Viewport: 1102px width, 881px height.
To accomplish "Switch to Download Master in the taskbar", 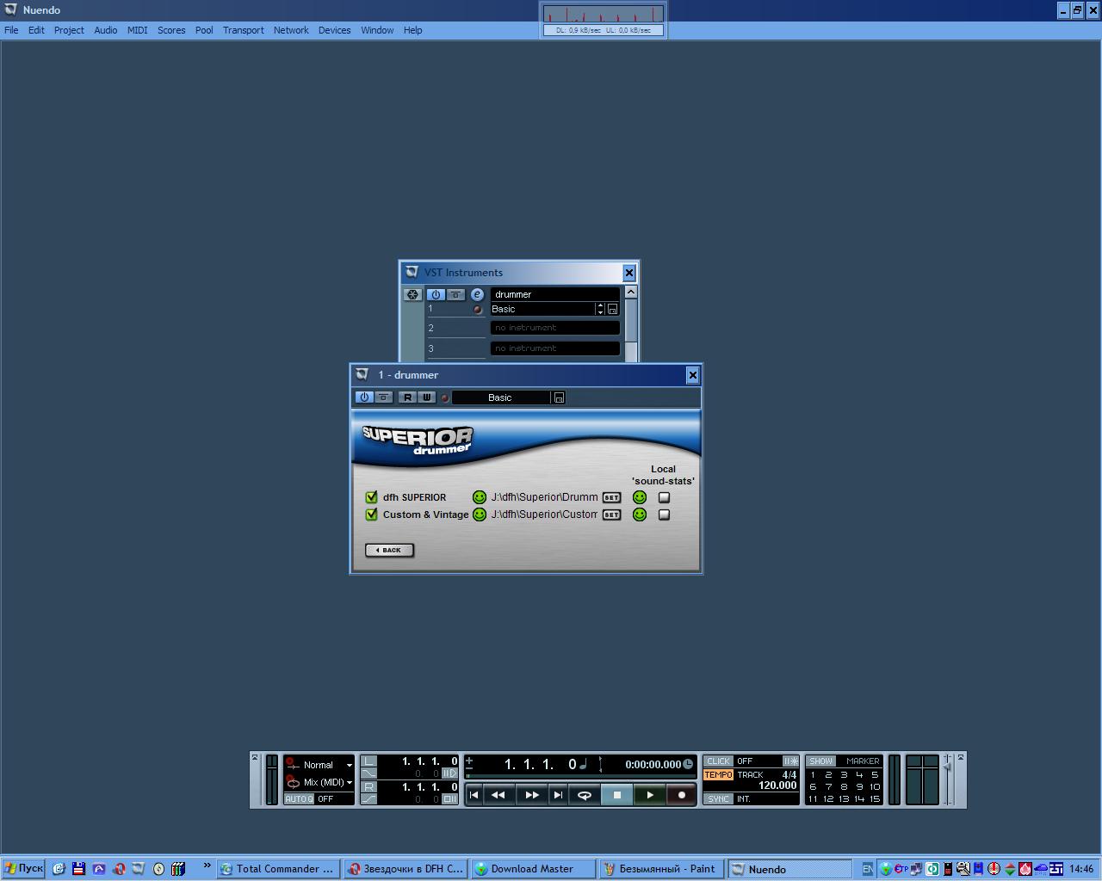I will [534, 869].
